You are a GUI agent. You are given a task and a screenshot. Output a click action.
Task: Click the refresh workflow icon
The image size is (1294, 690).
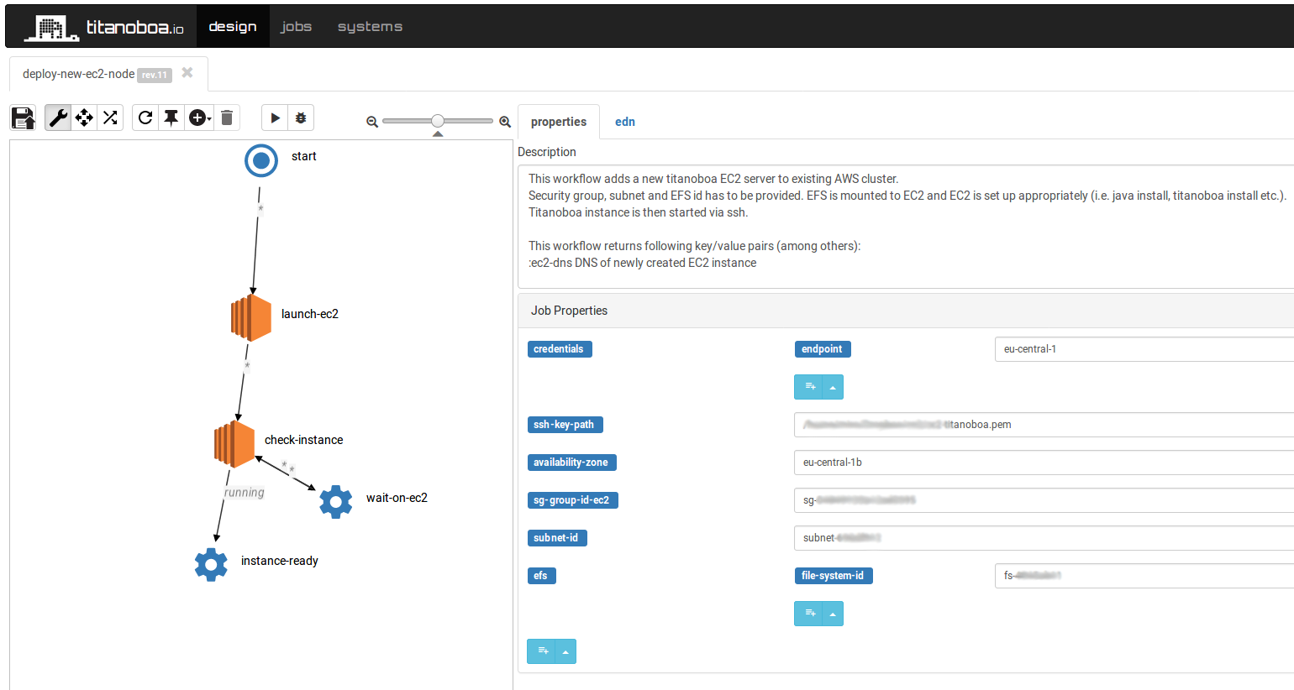145,118
